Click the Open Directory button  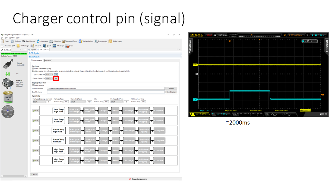tap(171, 92)
